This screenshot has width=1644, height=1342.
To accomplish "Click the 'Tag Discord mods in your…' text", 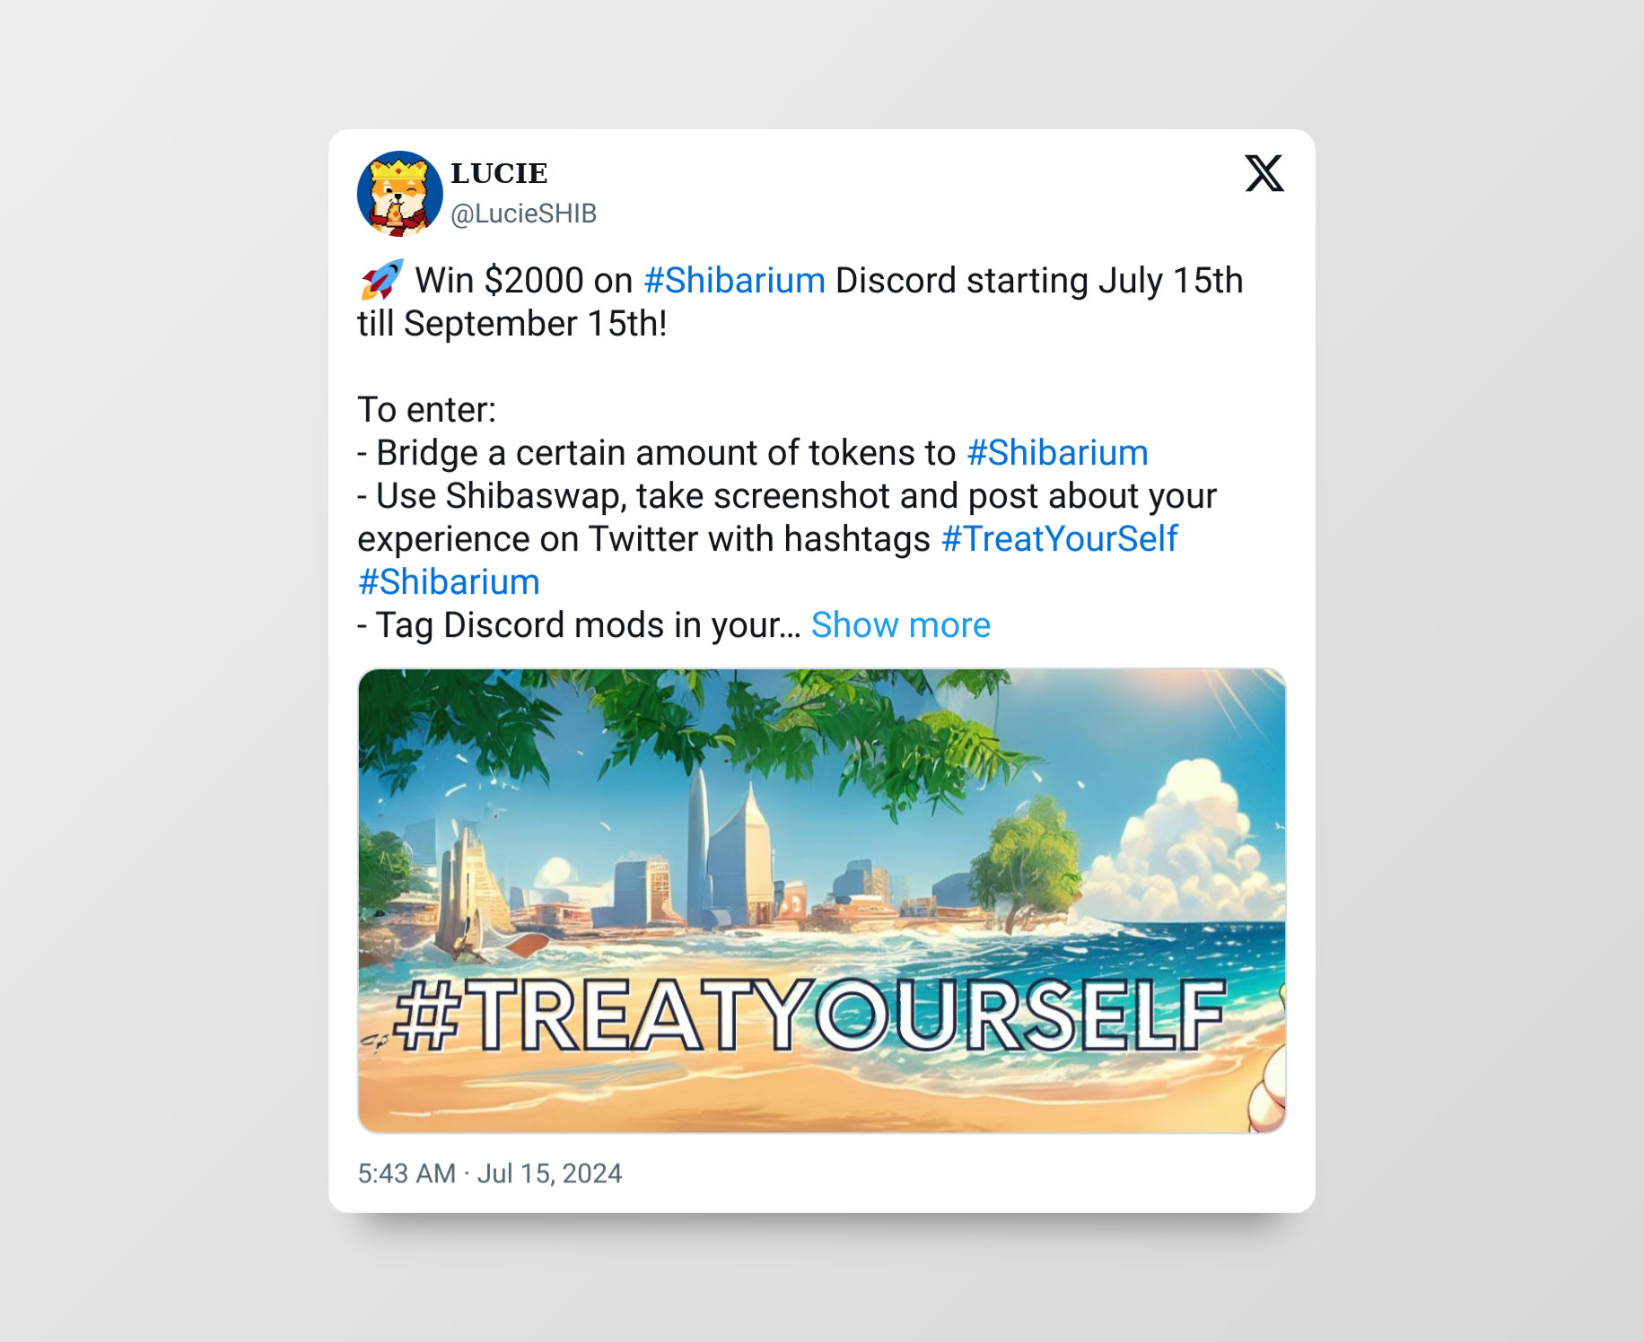I will (x=579, y=624).
